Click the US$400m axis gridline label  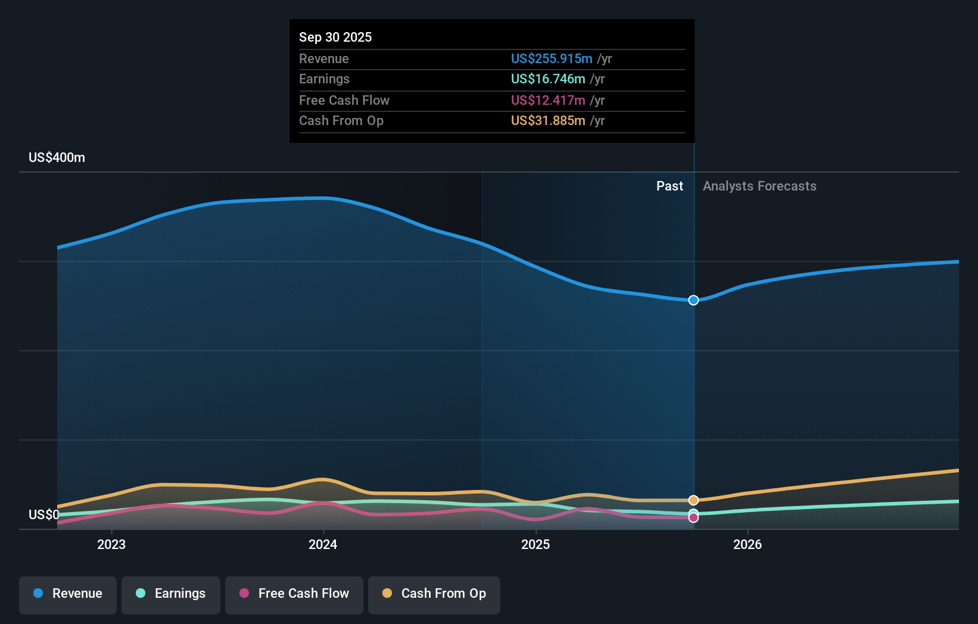click(x=55, y=157)
